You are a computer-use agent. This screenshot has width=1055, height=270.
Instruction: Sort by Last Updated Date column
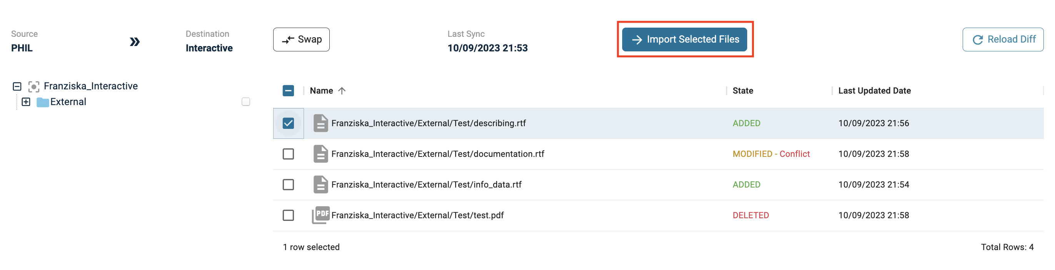pyautogui.click(x=874, y=91)
